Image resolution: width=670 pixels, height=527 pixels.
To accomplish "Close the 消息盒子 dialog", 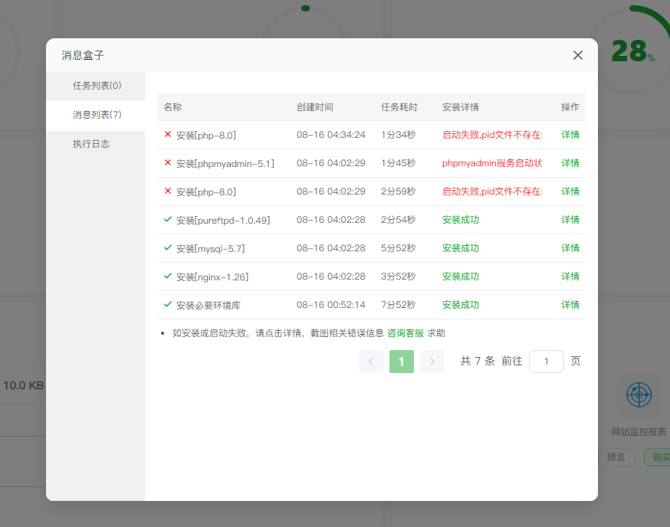I will (x=578, y=55).
